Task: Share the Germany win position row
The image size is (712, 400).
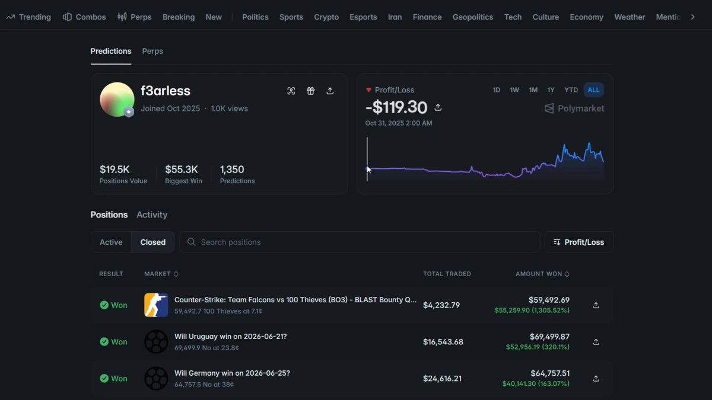Action: coord(596,379)
